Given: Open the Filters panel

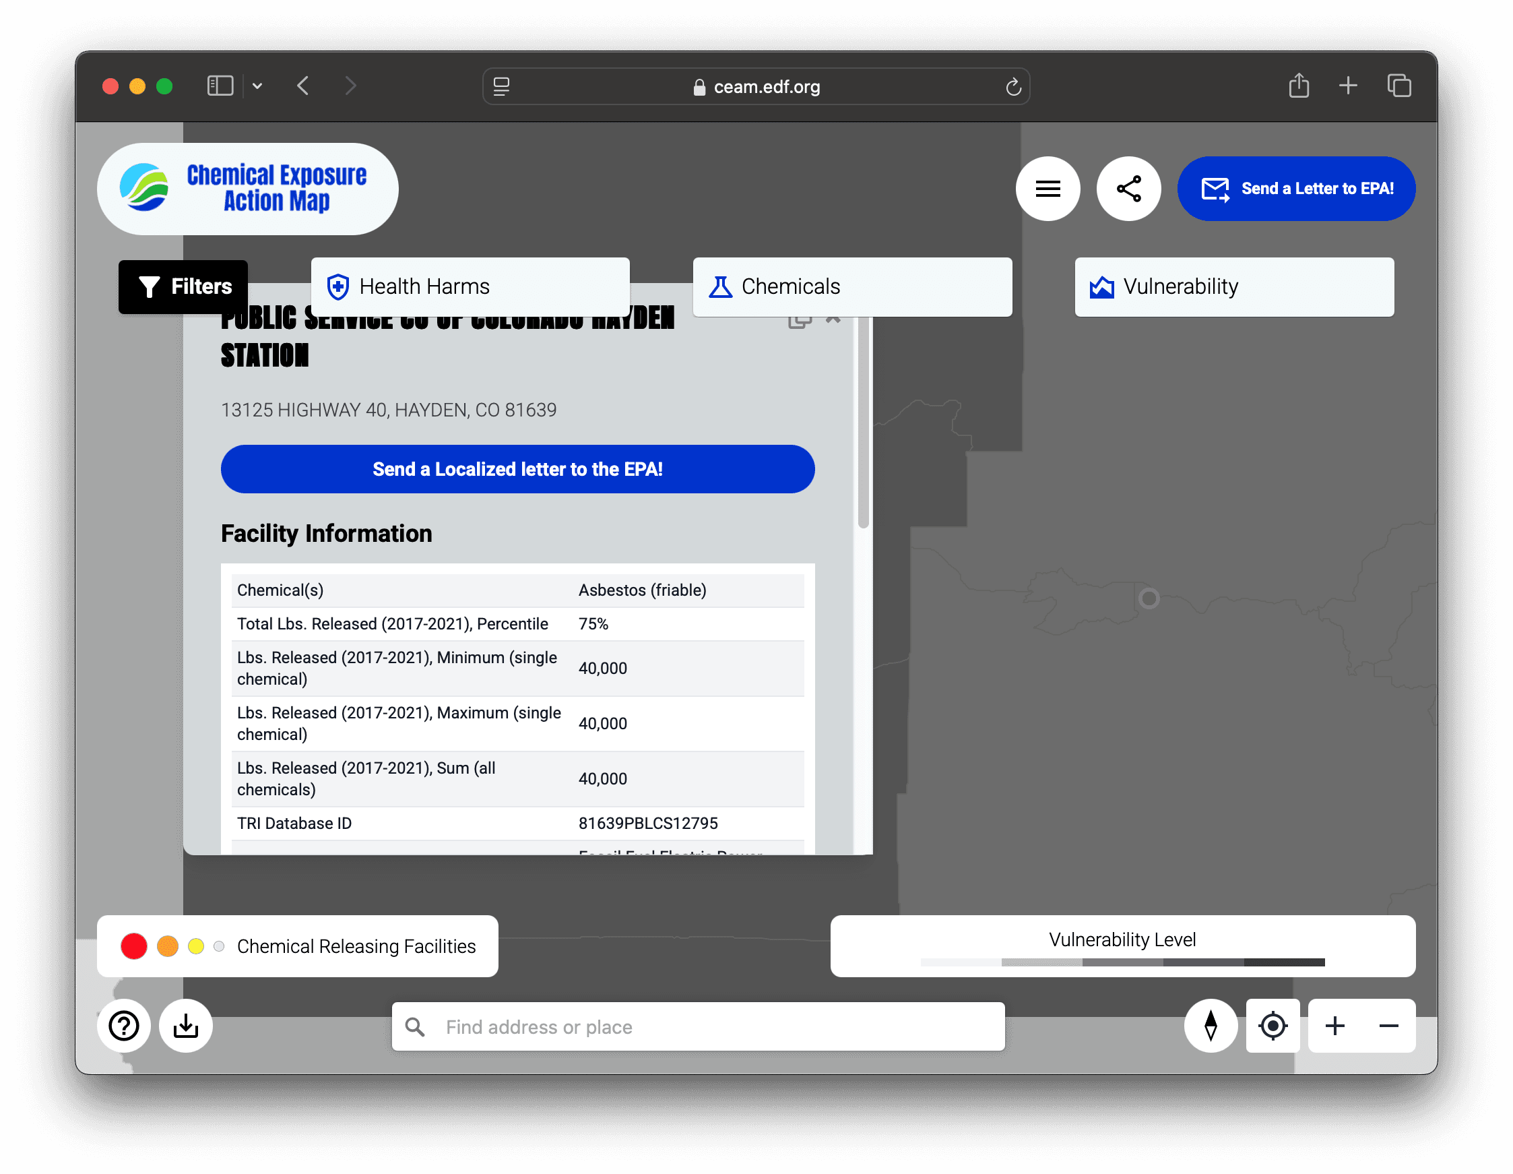Looking at the screenshot, I should click(x=184, y=286).
